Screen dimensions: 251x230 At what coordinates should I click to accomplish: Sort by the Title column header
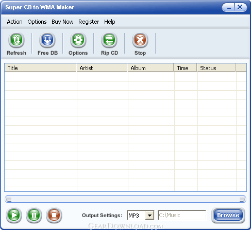(x=40, y=68)
